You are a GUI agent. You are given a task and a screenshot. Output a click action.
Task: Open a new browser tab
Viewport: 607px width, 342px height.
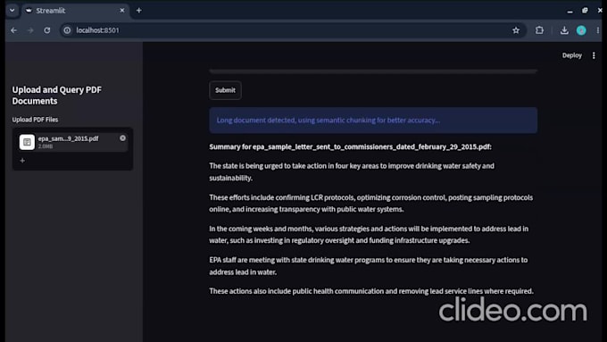pos(138,11)
